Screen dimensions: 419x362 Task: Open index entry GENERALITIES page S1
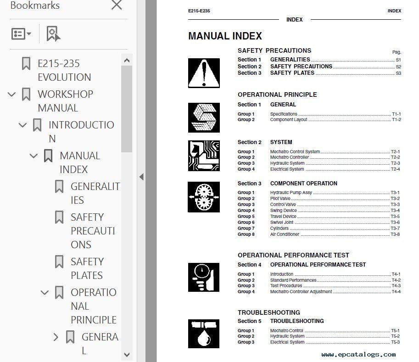pos(319,60)
